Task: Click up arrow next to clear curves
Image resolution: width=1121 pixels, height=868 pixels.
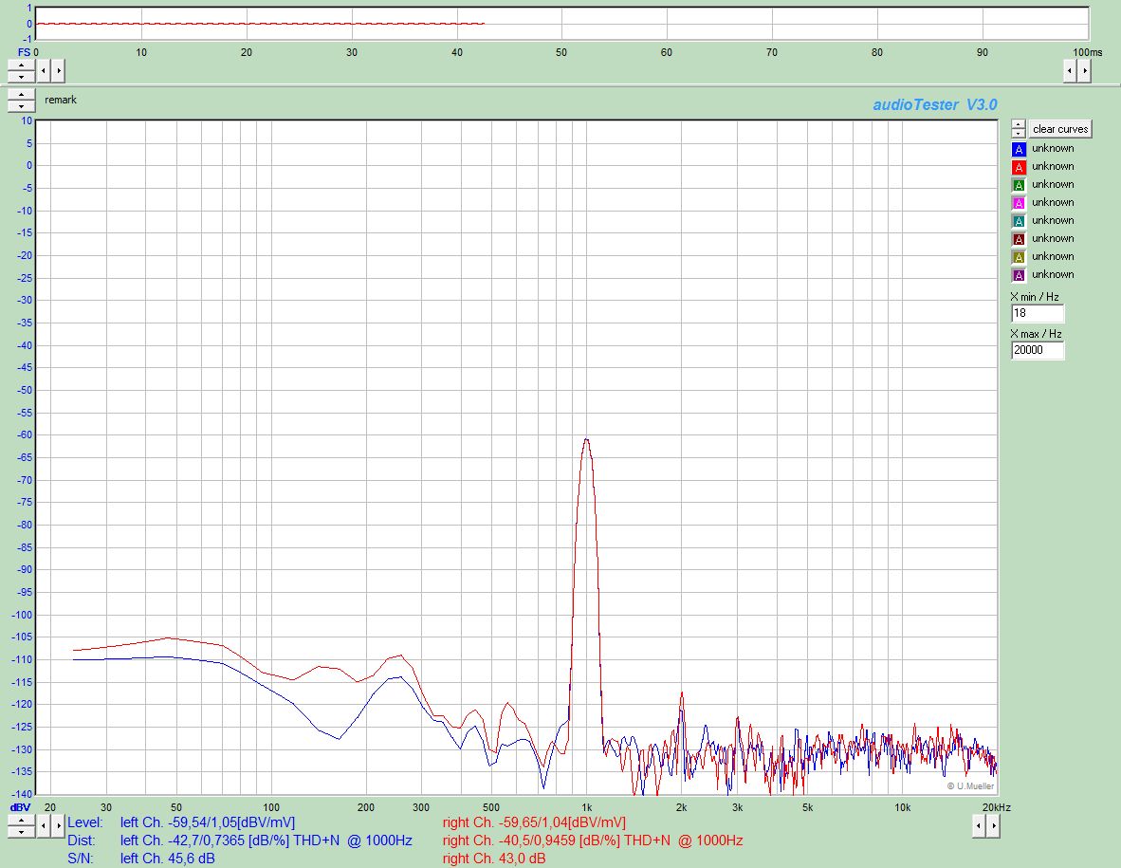Action: point(1018,124)
